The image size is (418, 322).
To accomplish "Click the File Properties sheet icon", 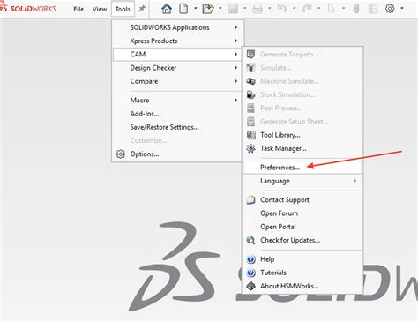I will tap(373, 9).
